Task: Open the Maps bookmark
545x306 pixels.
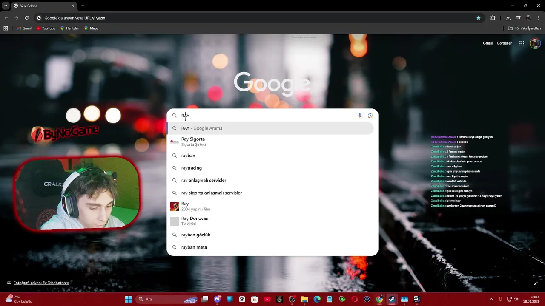Action: [x=91, y=28]
